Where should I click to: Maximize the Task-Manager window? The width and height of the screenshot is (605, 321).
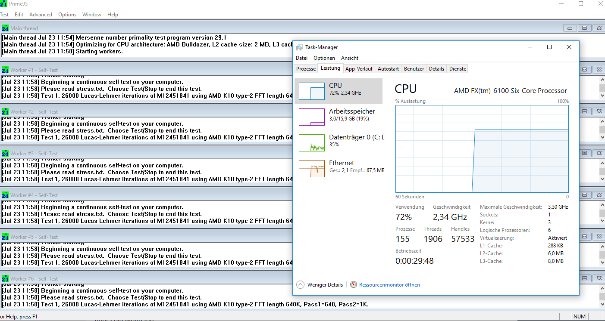coord(549,47)
